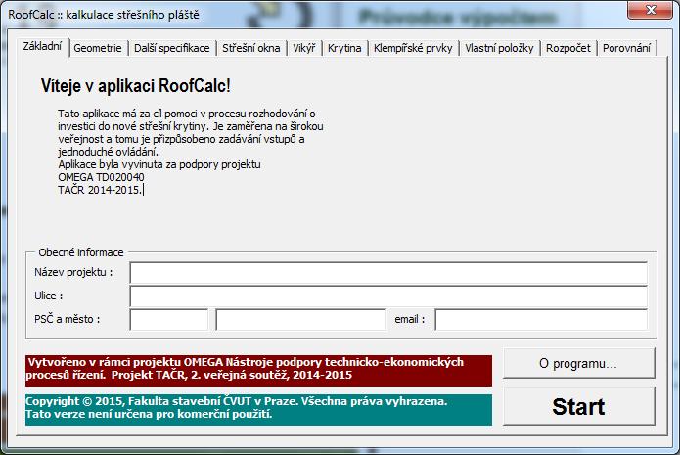The height and width of the screenshot is (455, 680).
Task: Click the Obecné informace group label
Action: pos(81,252)
